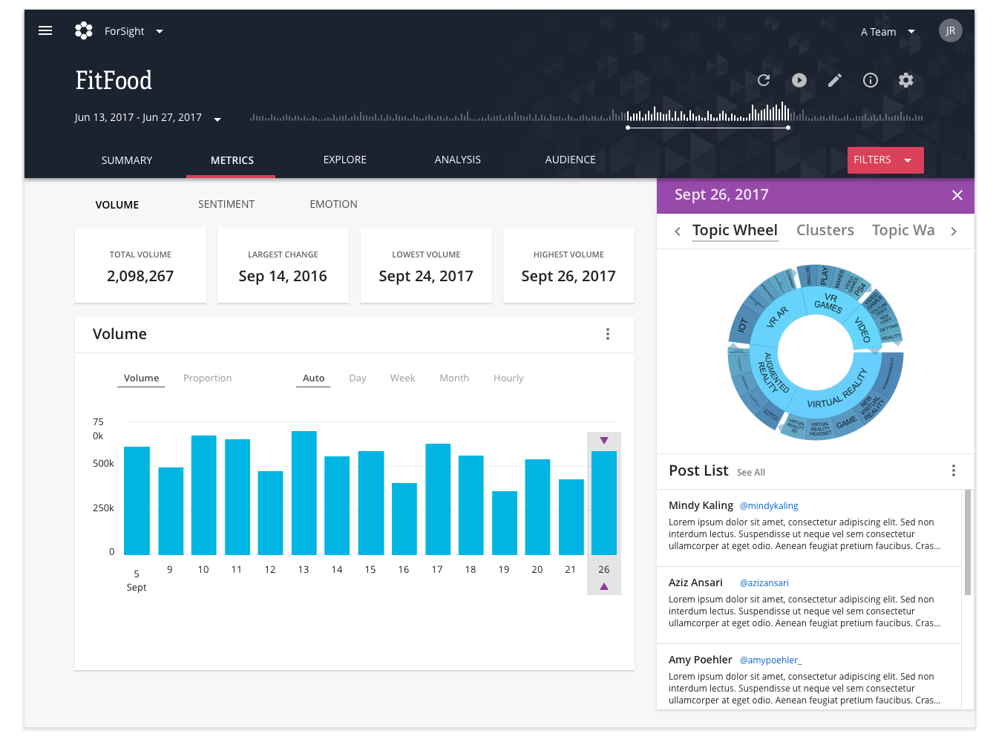Open the @amypoehler_ profile link
Viewport: 996px width, 742px height.
pyautogui.click(x=771, y=660)
